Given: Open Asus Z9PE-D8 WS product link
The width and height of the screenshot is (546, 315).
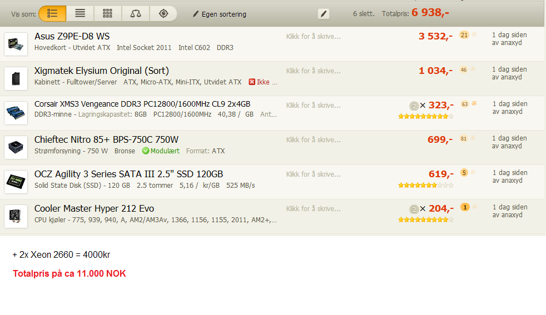Looking at the screenshot, I should [72, 36].
